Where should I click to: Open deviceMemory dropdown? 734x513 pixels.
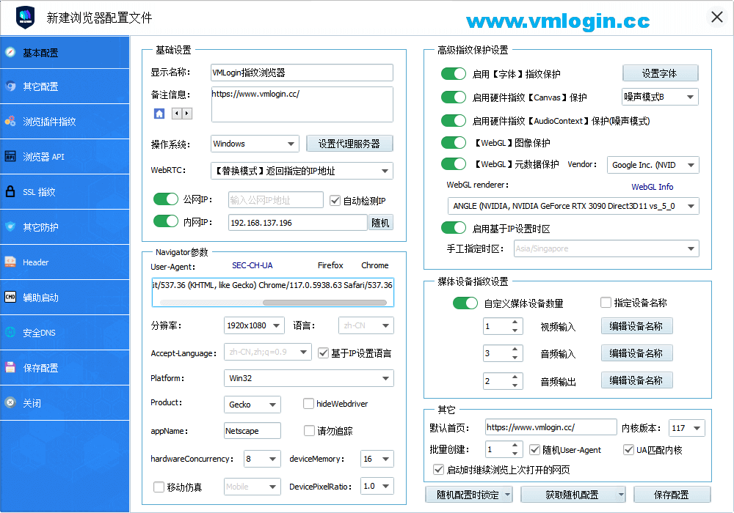tap(377, 459)
